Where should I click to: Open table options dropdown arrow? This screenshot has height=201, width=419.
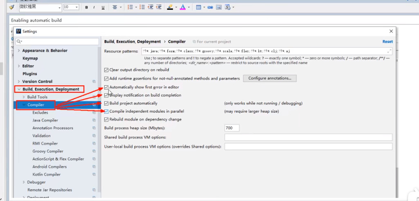point(204,7)
